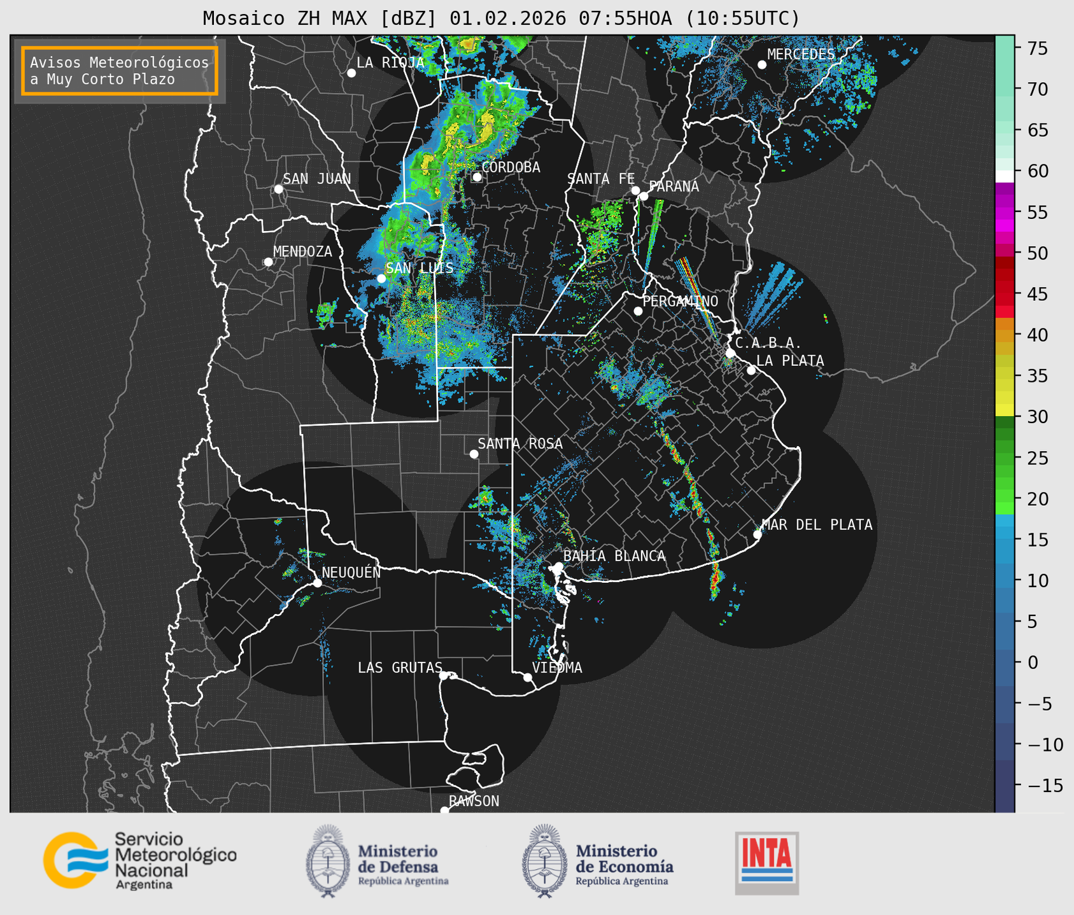
Task: Click the Mar del Plata marker dot
Action: click(757, 534)
